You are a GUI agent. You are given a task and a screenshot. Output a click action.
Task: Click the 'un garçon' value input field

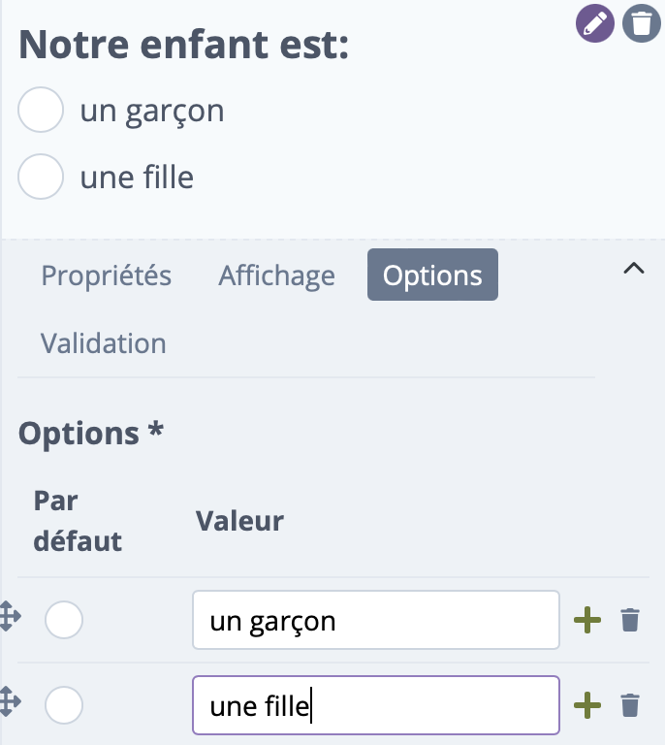[x=376, y=620]
